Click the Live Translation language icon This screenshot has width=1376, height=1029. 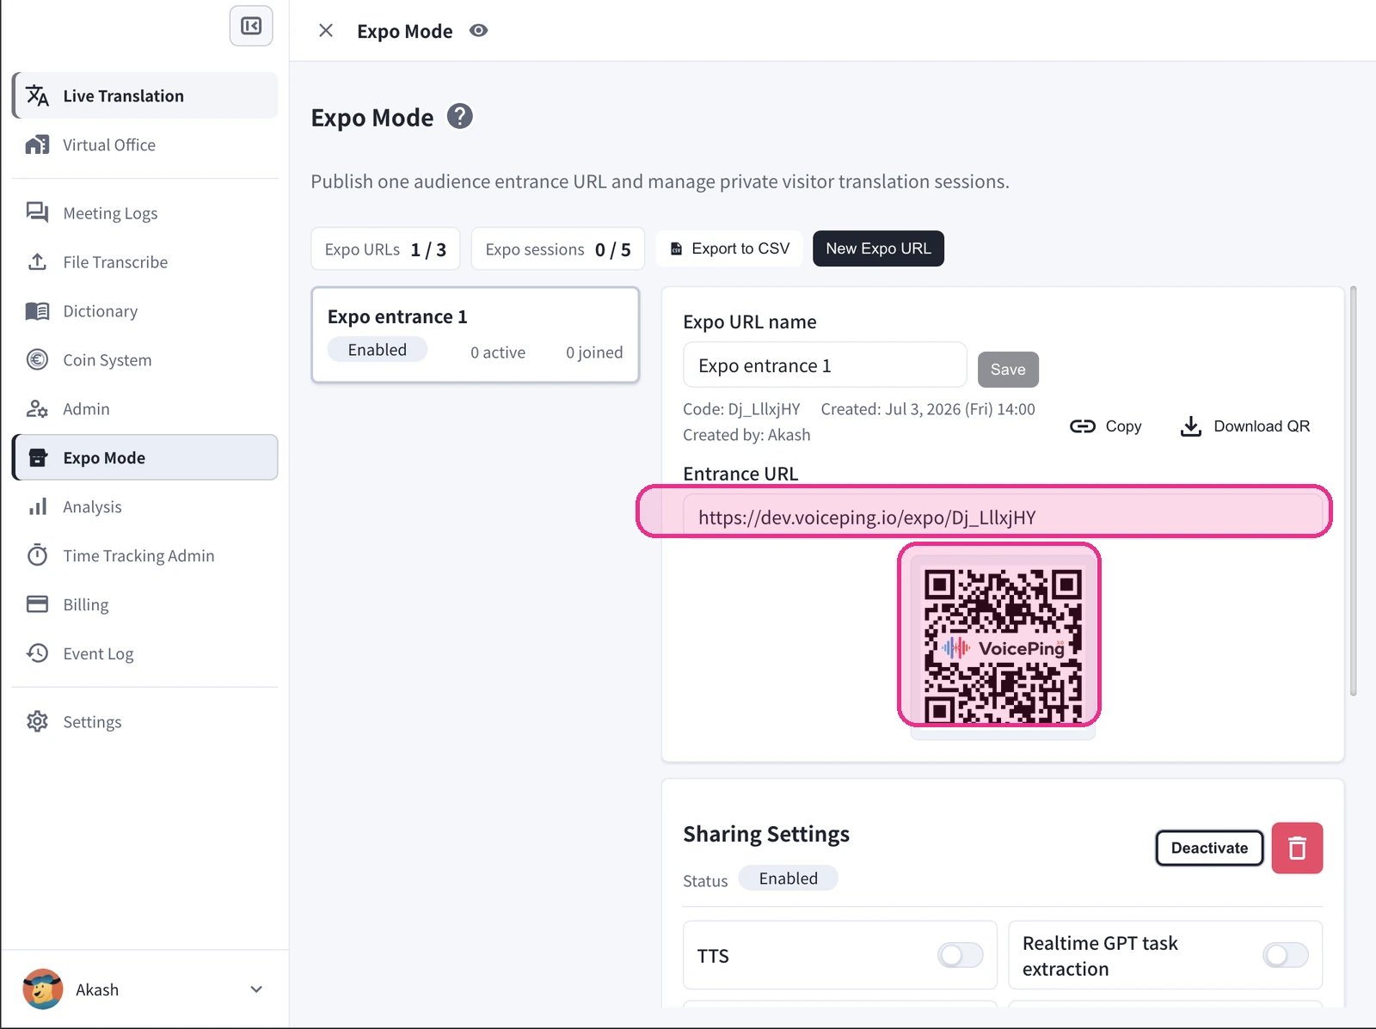tap(37, 95)
